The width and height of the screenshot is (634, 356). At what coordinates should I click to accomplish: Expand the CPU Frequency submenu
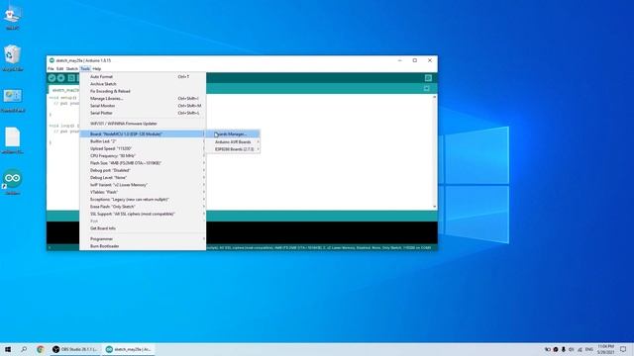pyautogui.click(x=143, y=156)
